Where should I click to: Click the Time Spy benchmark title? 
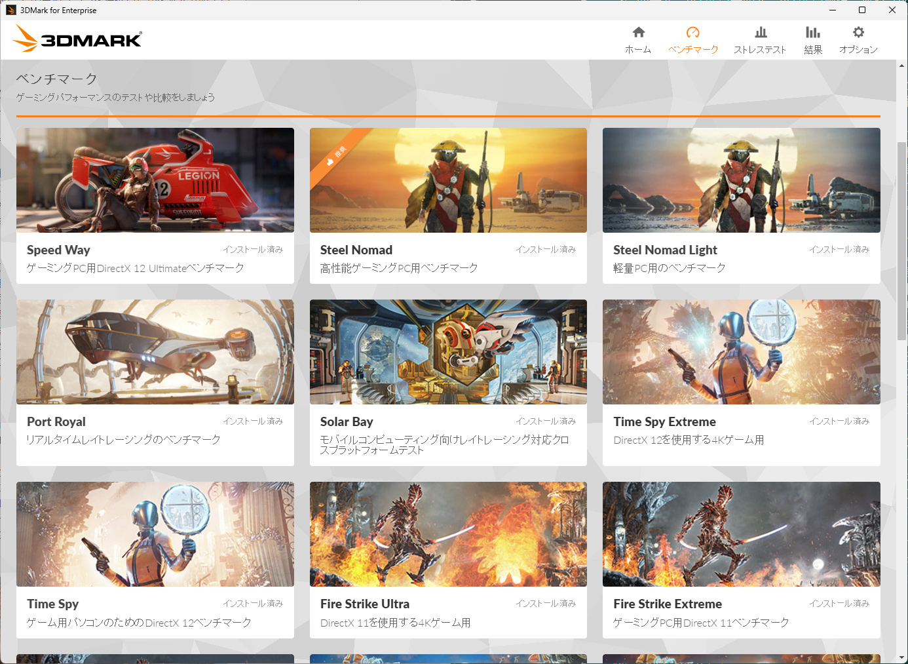pyautogui.click(x=52, y=604)
